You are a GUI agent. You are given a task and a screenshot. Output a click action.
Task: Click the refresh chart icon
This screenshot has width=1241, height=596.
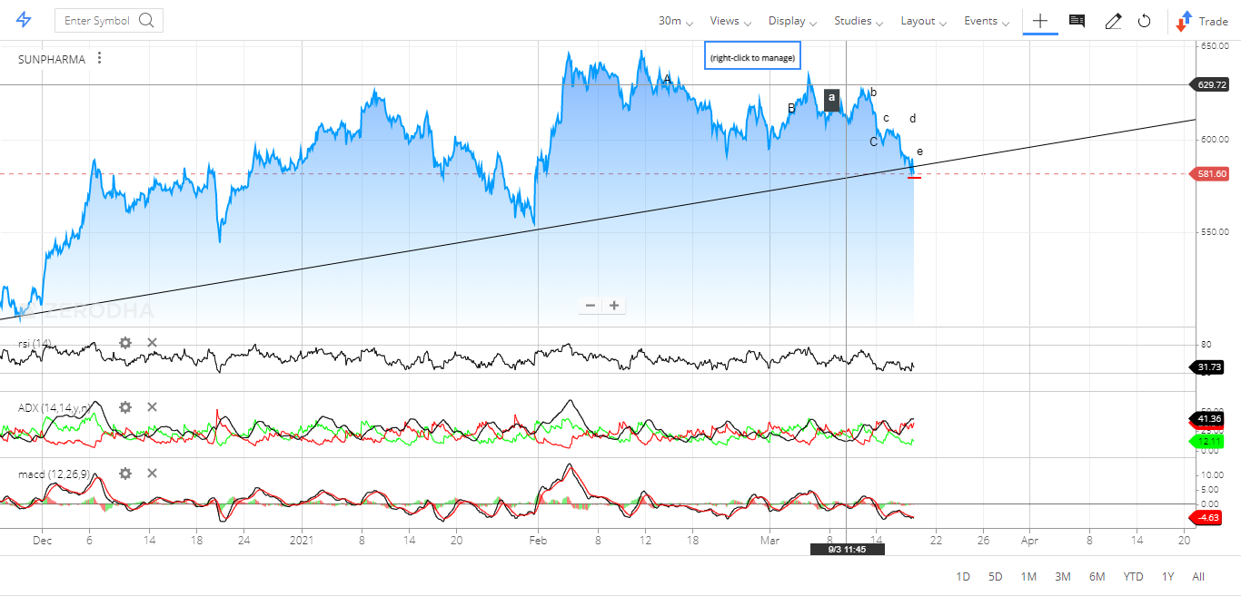coord(1145,21)
